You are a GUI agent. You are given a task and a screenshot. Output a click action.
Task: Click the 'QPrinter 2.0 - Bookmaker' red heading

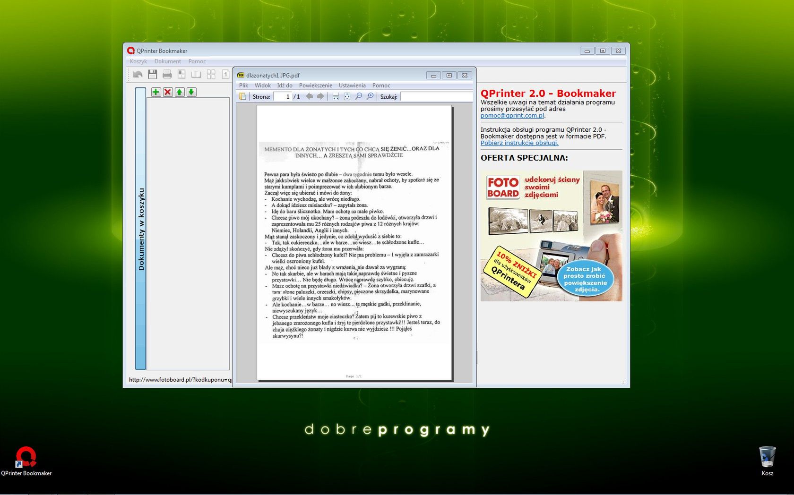coord(548,94)
